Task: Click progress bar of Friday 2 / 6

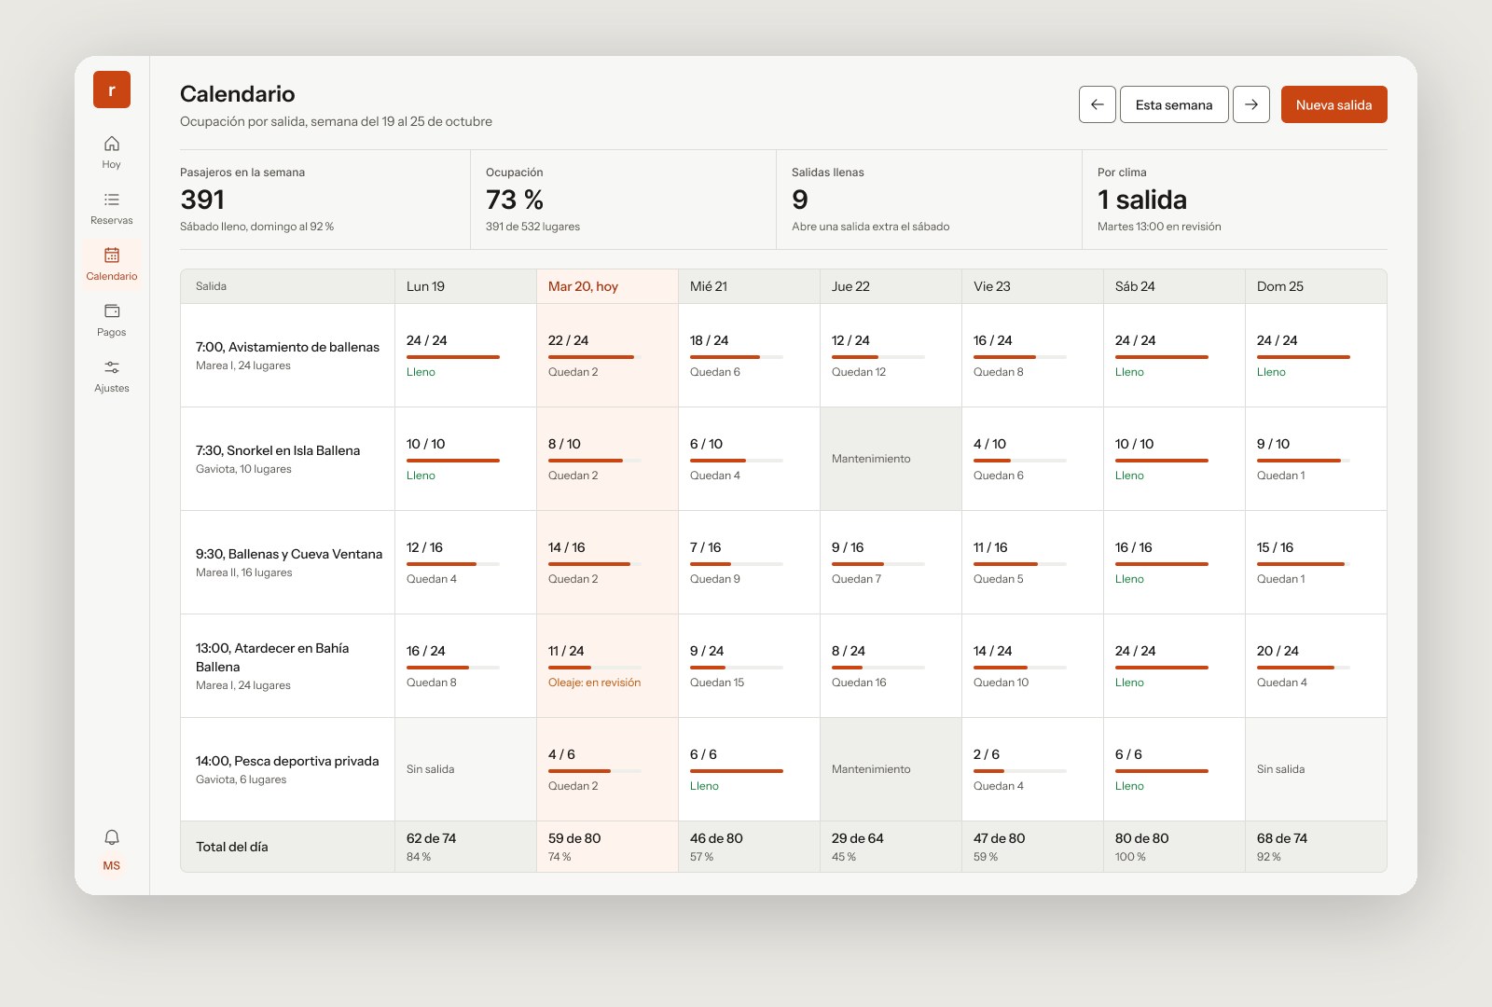Action: coord(1020,771)
